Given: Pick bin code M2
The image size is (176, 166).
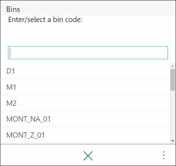Looking at the screenshot, I should [x=85, y=103].
